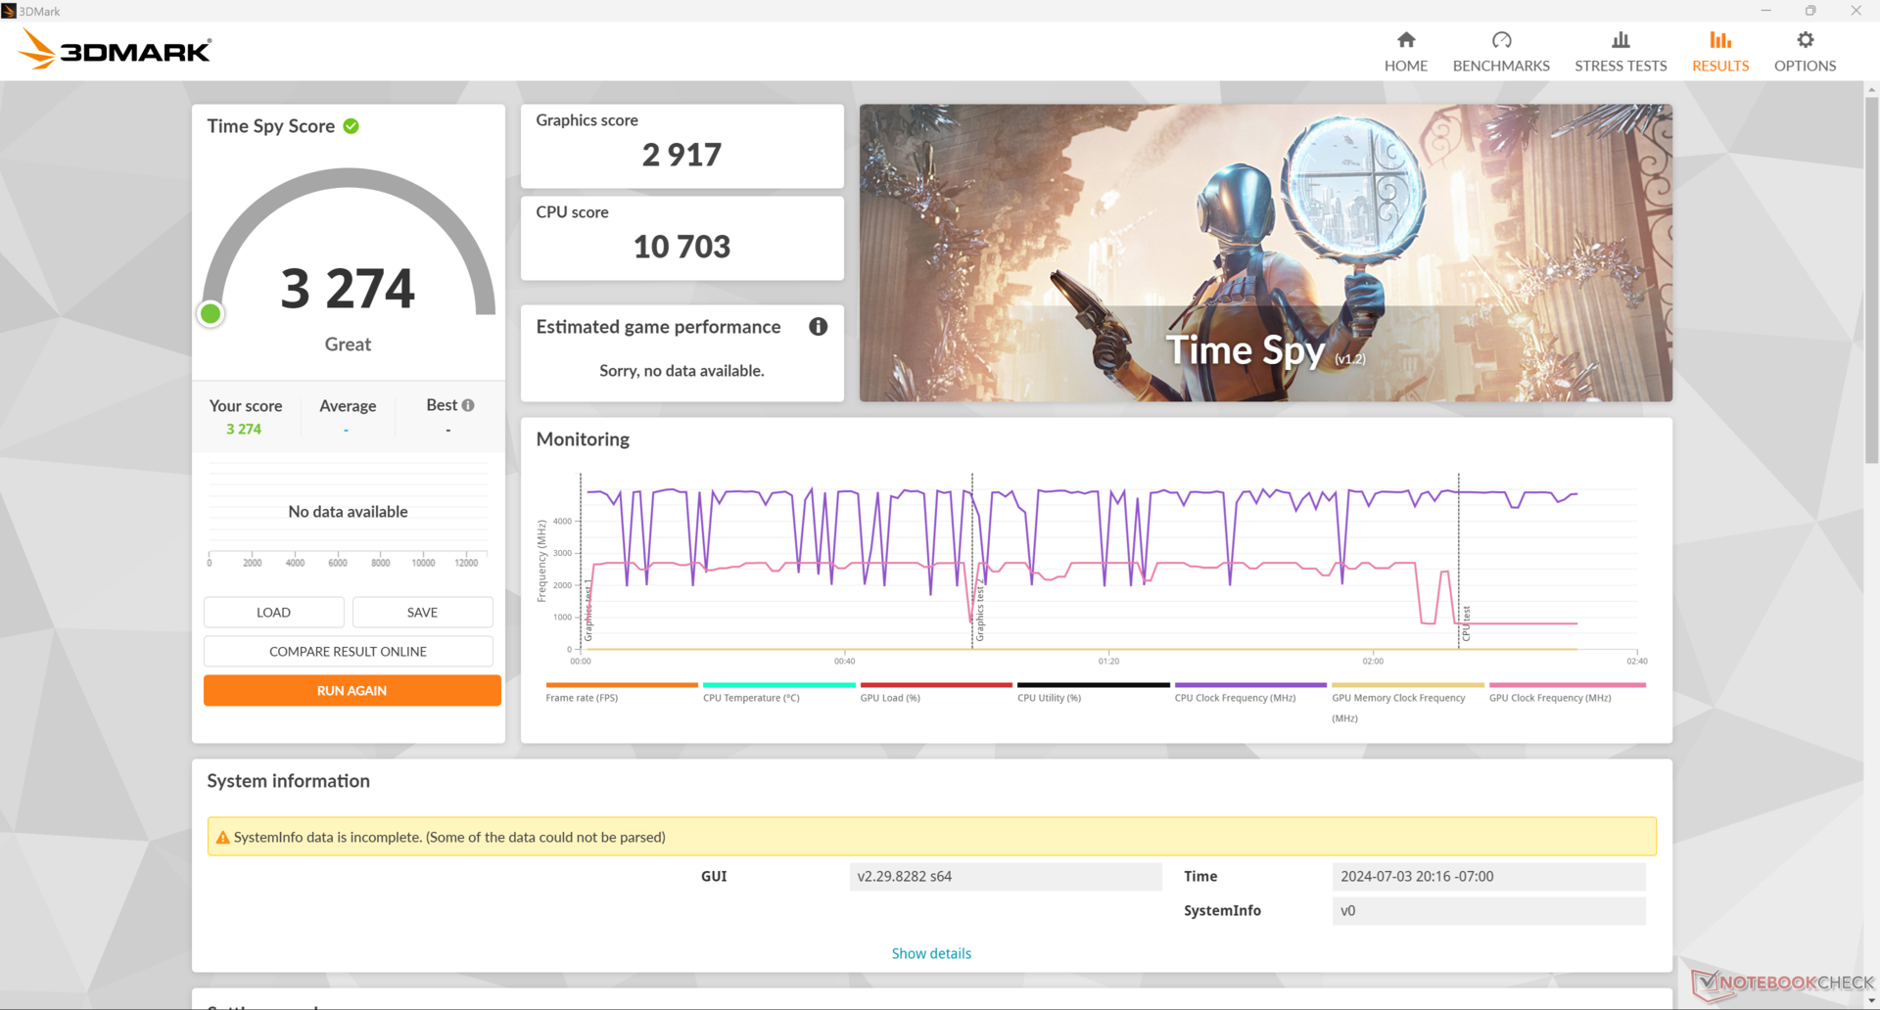1880x1010 pixels.
Task: Click the GUI version field
Action: (x=1005, y=876)
